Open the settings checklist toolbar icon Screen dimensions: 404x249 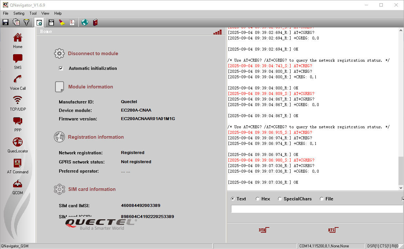[16, 22]
